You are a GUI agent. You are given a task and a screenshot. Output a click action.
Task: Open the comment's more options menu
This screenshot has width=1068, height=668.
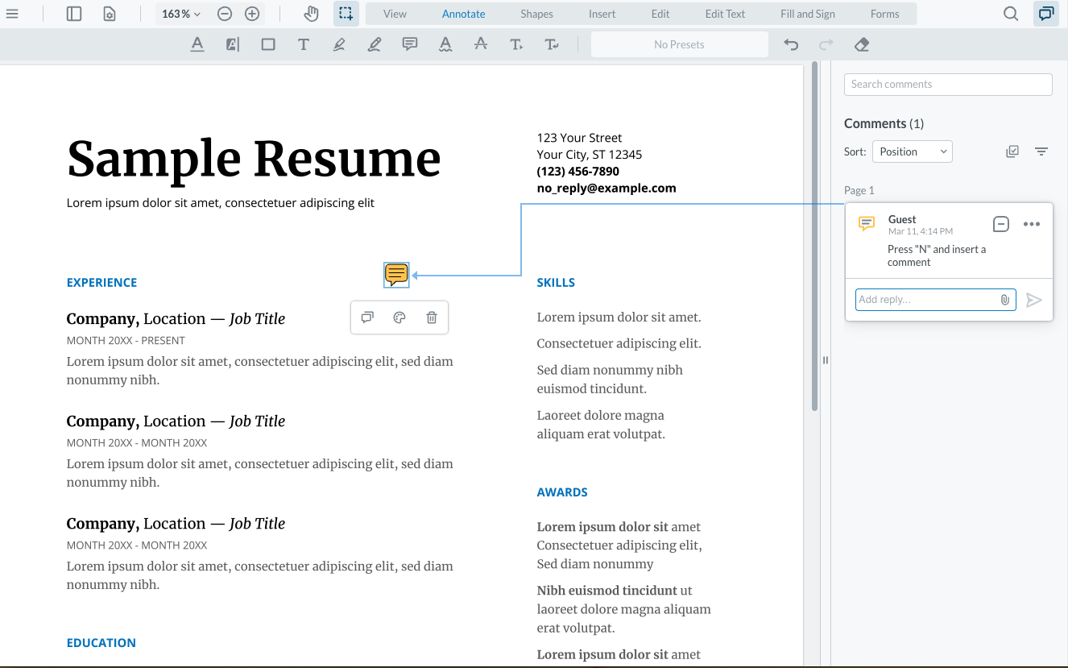click(1032, 224)
